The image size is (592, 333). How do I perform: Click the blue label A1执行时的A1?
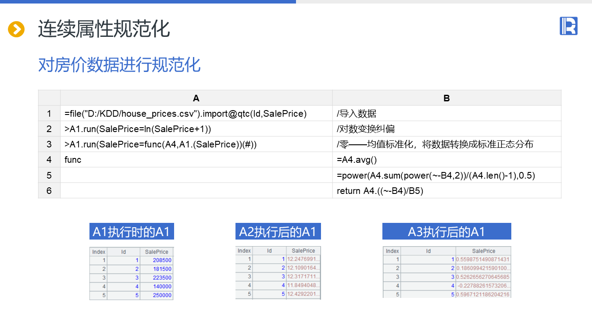pos(132,231)
